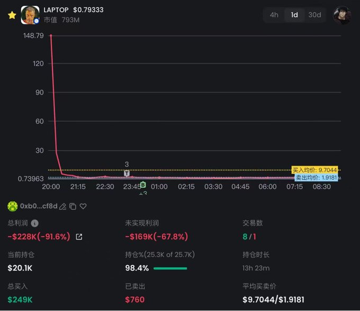Click the blue average sell price label 1.9181
Screen dimensions: 360x311
(x=316, y=178)
